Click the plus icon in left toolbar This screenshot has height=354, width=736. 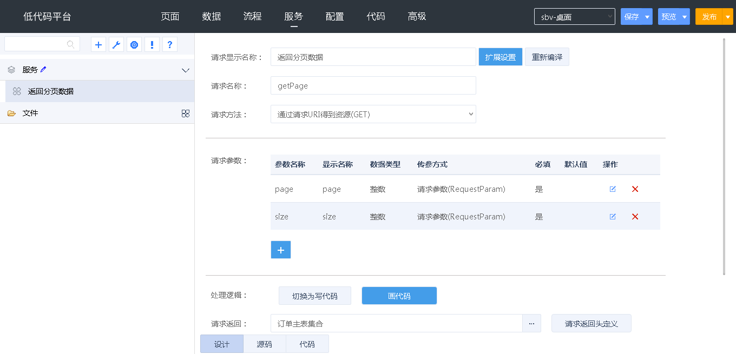[98, 45]
